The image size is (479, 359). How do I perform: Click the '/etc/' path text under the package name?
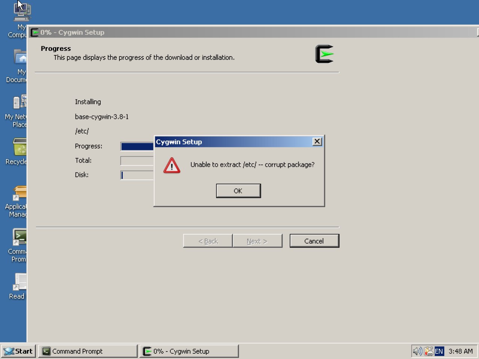point(82,131)
